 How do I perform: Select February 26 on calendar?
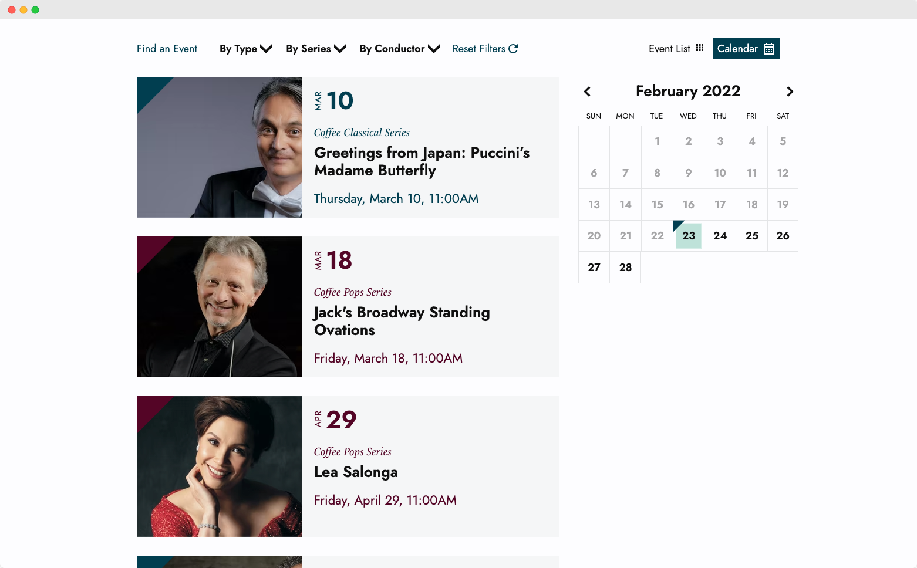783,236
